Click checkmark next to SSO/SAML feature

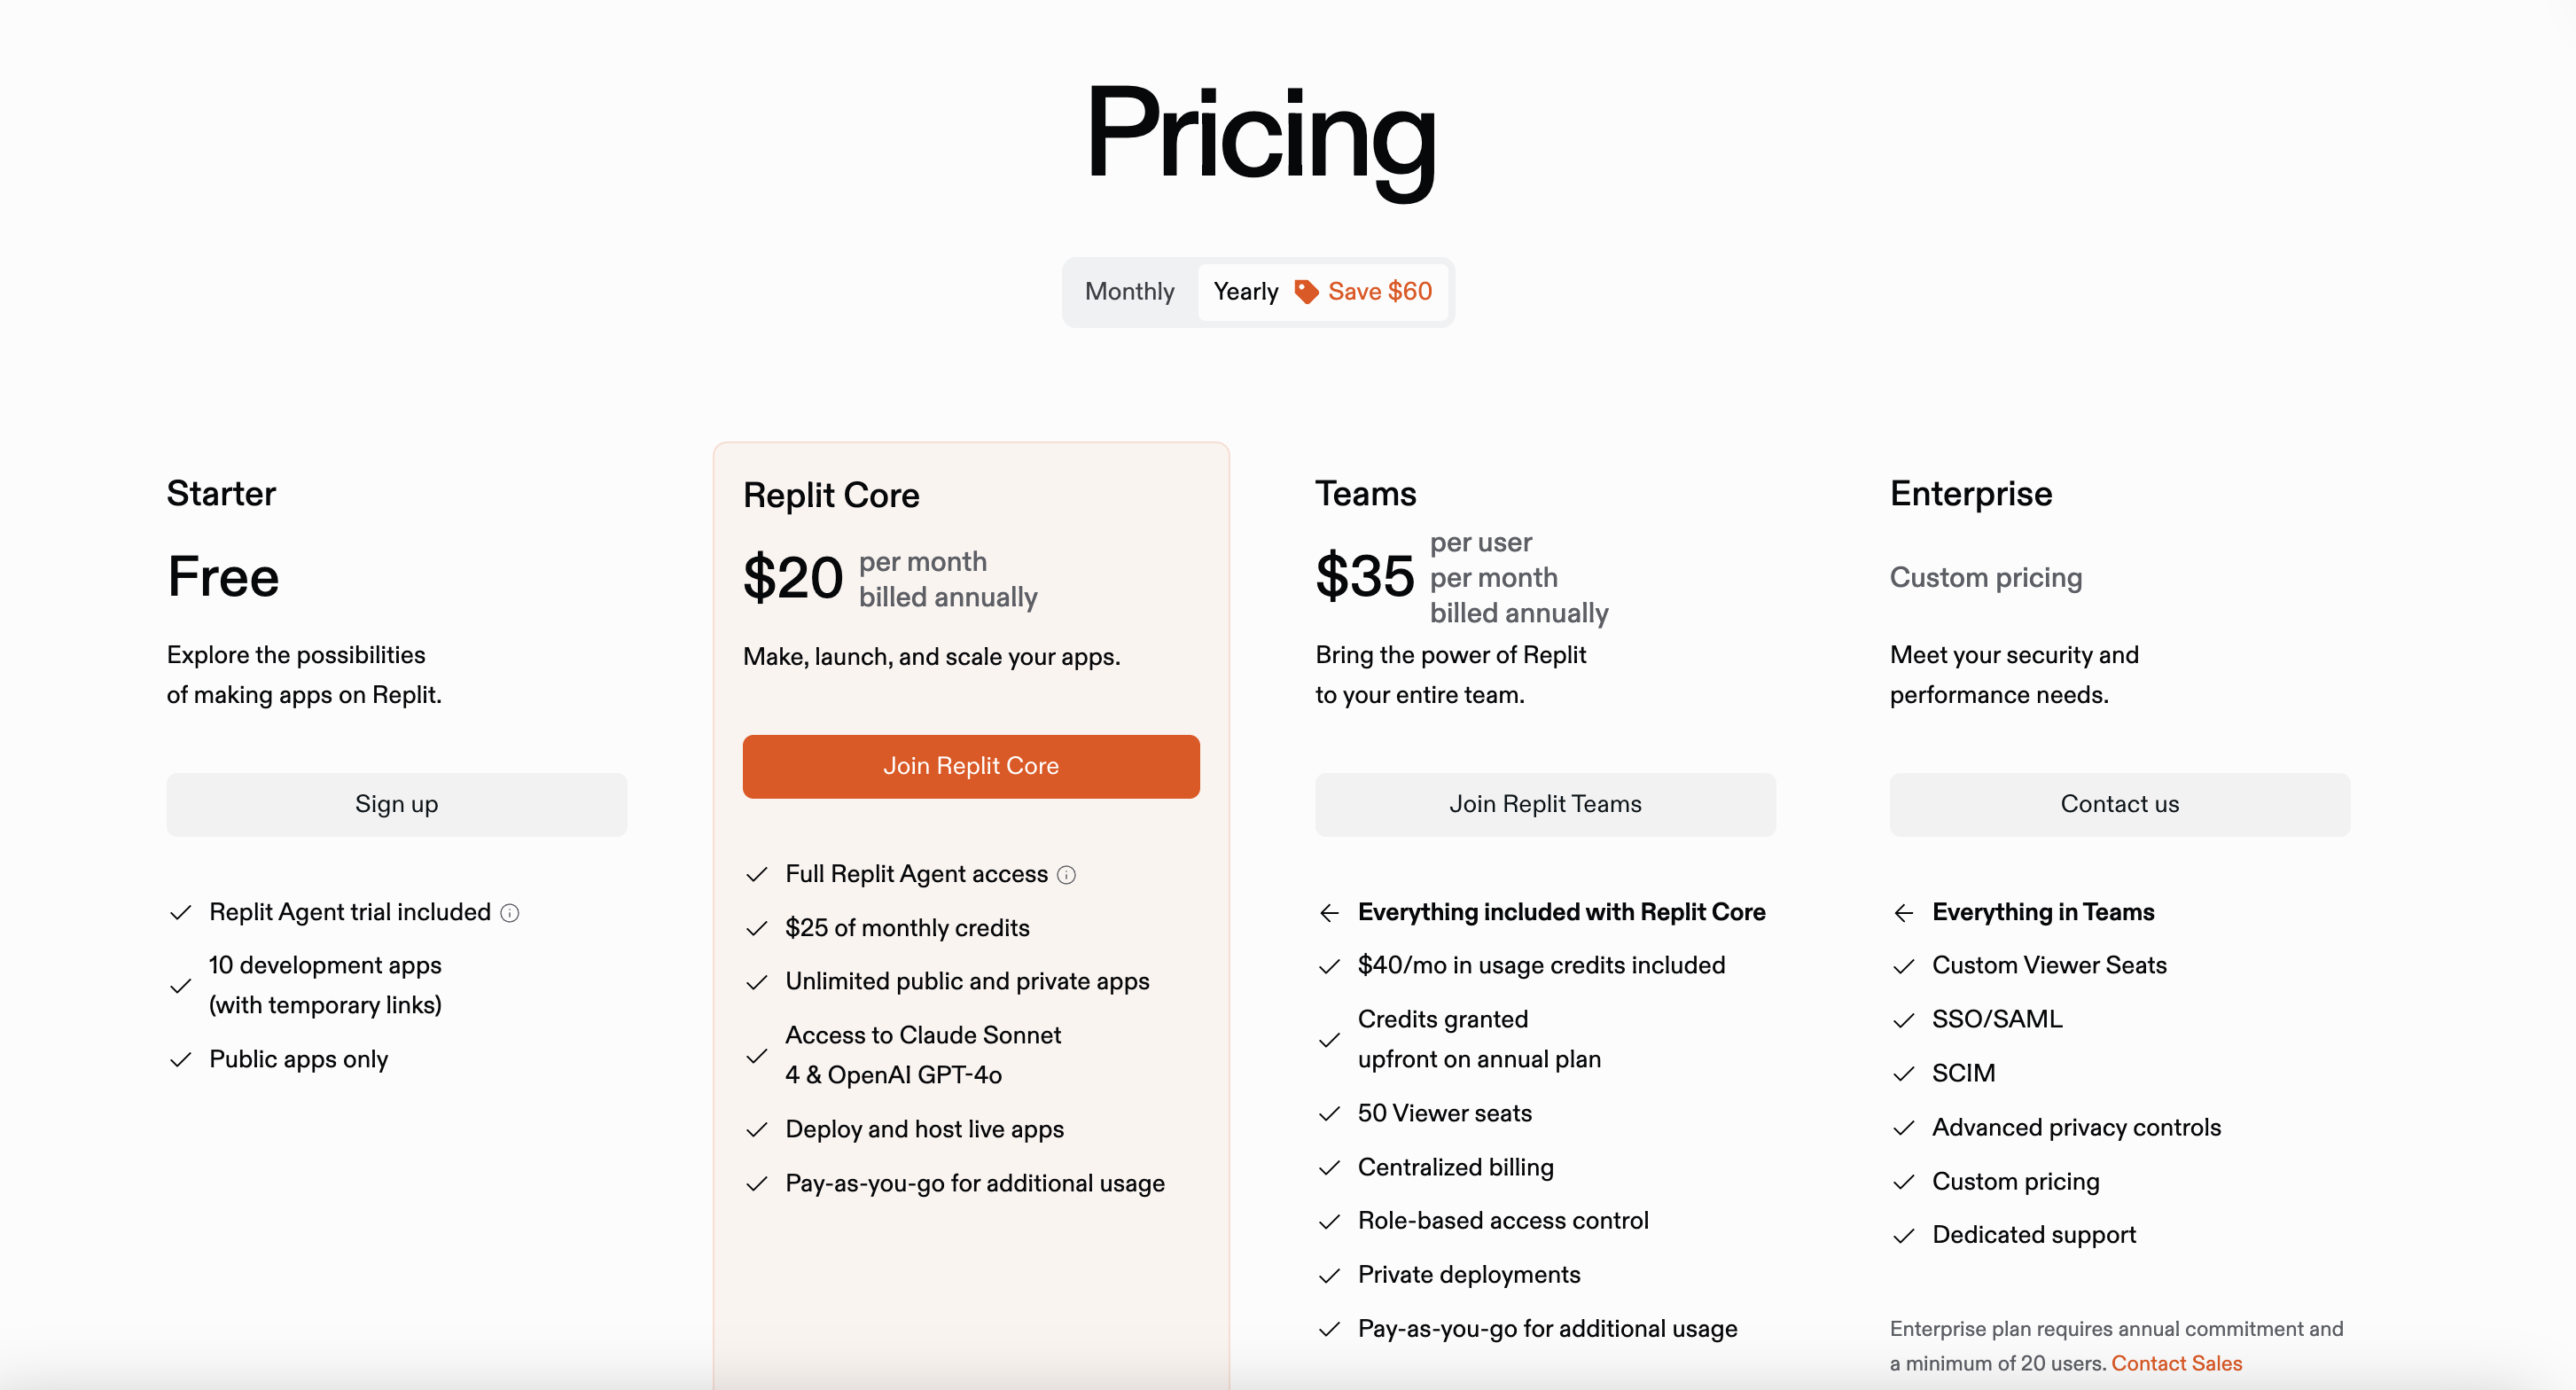1903,1020
